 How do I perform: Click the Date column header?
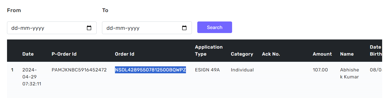(x=28, y=54)
